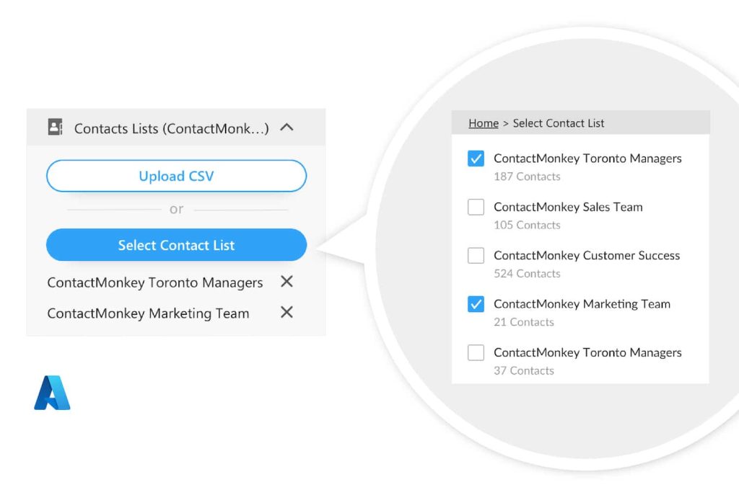Click the checkmark icon beside ContactMonkey Marketing Team
This screenshot has width=739, height=495.
point(475,304)
